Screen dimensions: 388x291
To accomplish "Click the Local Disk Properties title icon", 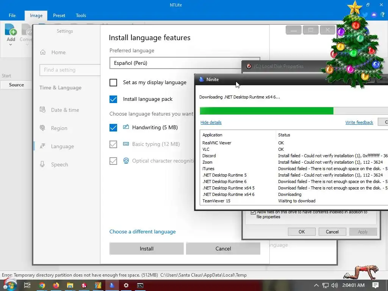I will (249, 66).
